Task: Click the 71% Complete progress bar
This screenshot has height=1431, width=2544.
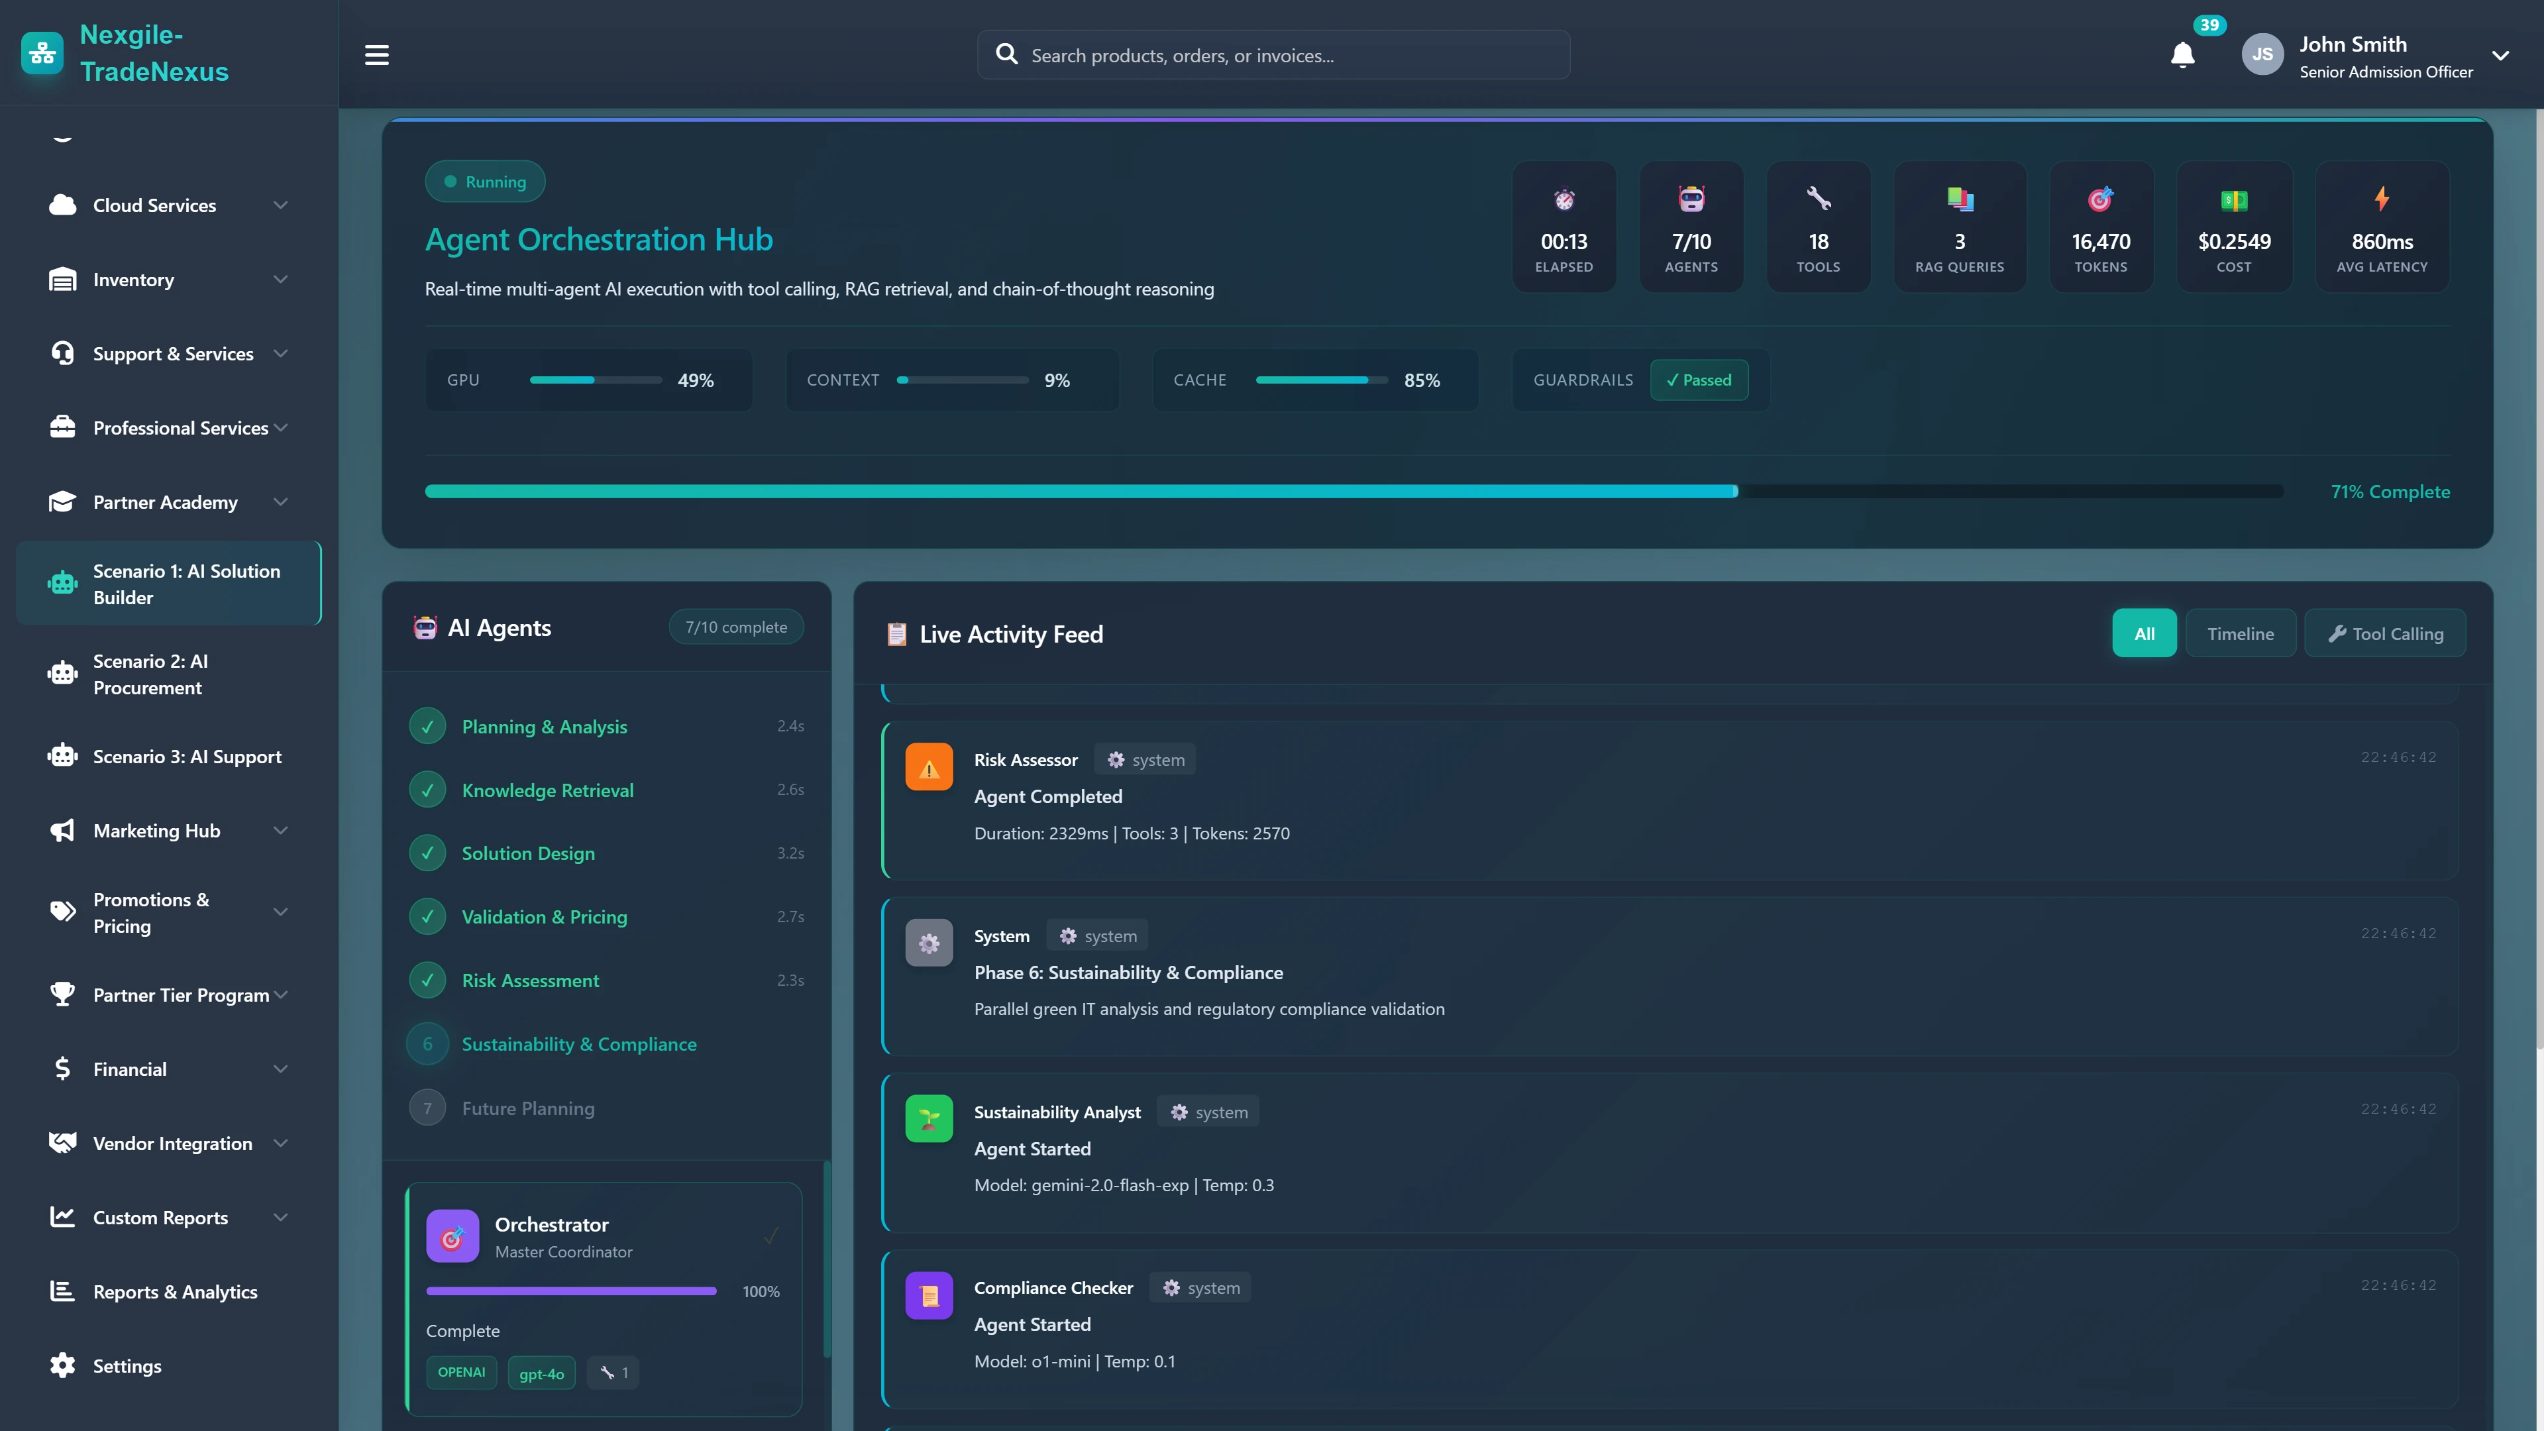Action: (x=1353, y=491)
